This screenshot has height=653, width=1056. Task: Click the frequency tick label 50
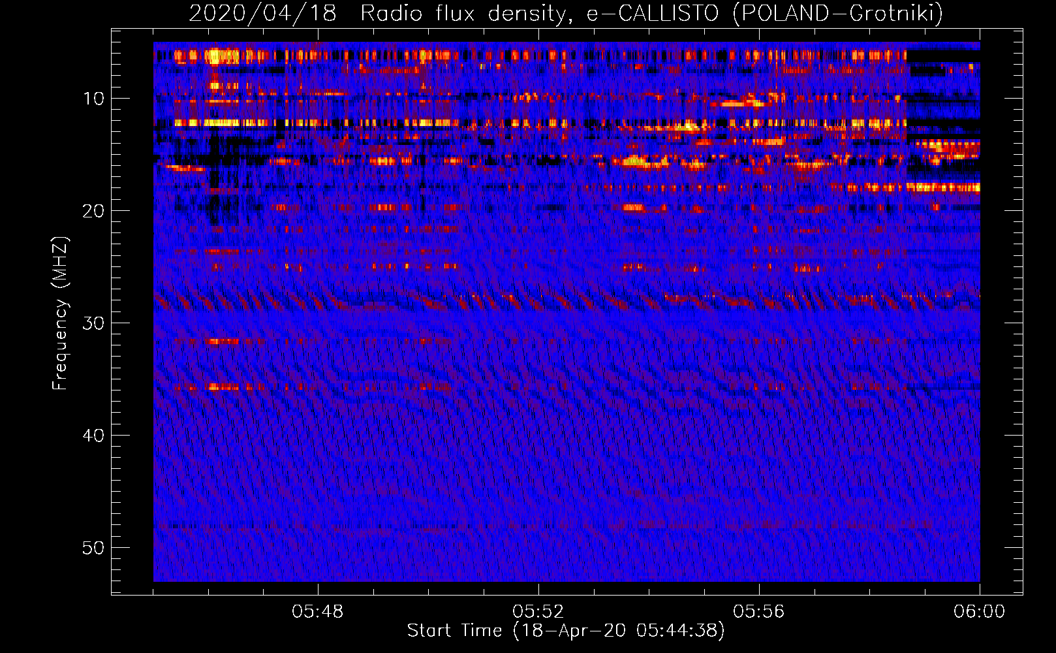coord(94,548)
